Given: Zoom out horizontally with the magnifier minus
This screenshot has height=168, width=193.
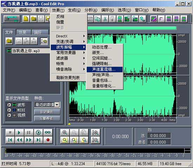Looking at the screenshot, I should click(x=74, y=132).
